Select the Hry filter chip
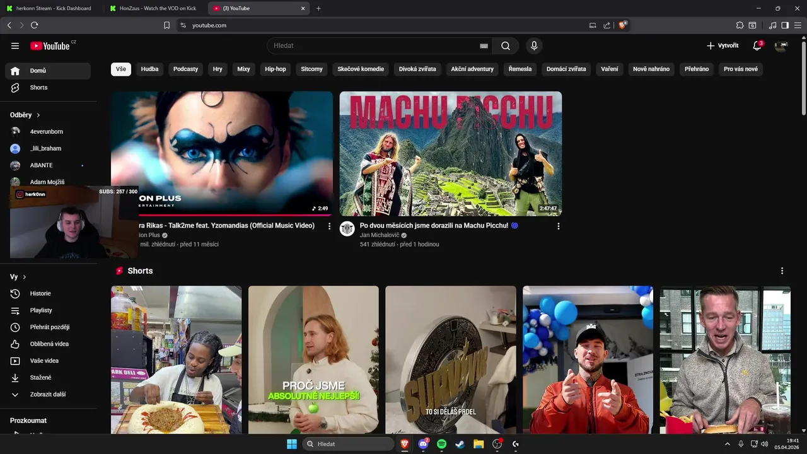 pos(218,69)
